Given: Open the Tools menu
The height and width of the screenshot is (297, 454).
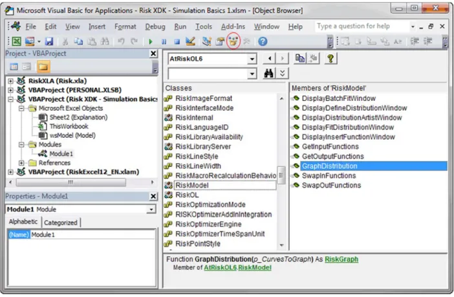Looking at the screenshot, I should point(204,27).
